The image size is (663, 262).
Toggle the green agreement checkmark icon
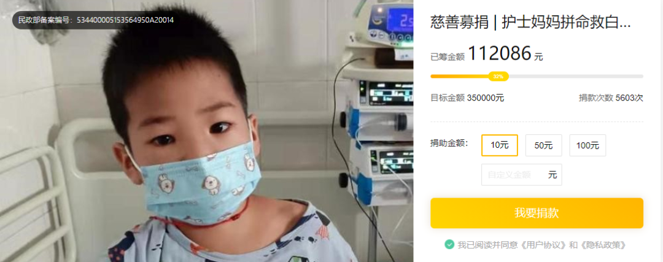pyautogui.click(x=449, y=244)
